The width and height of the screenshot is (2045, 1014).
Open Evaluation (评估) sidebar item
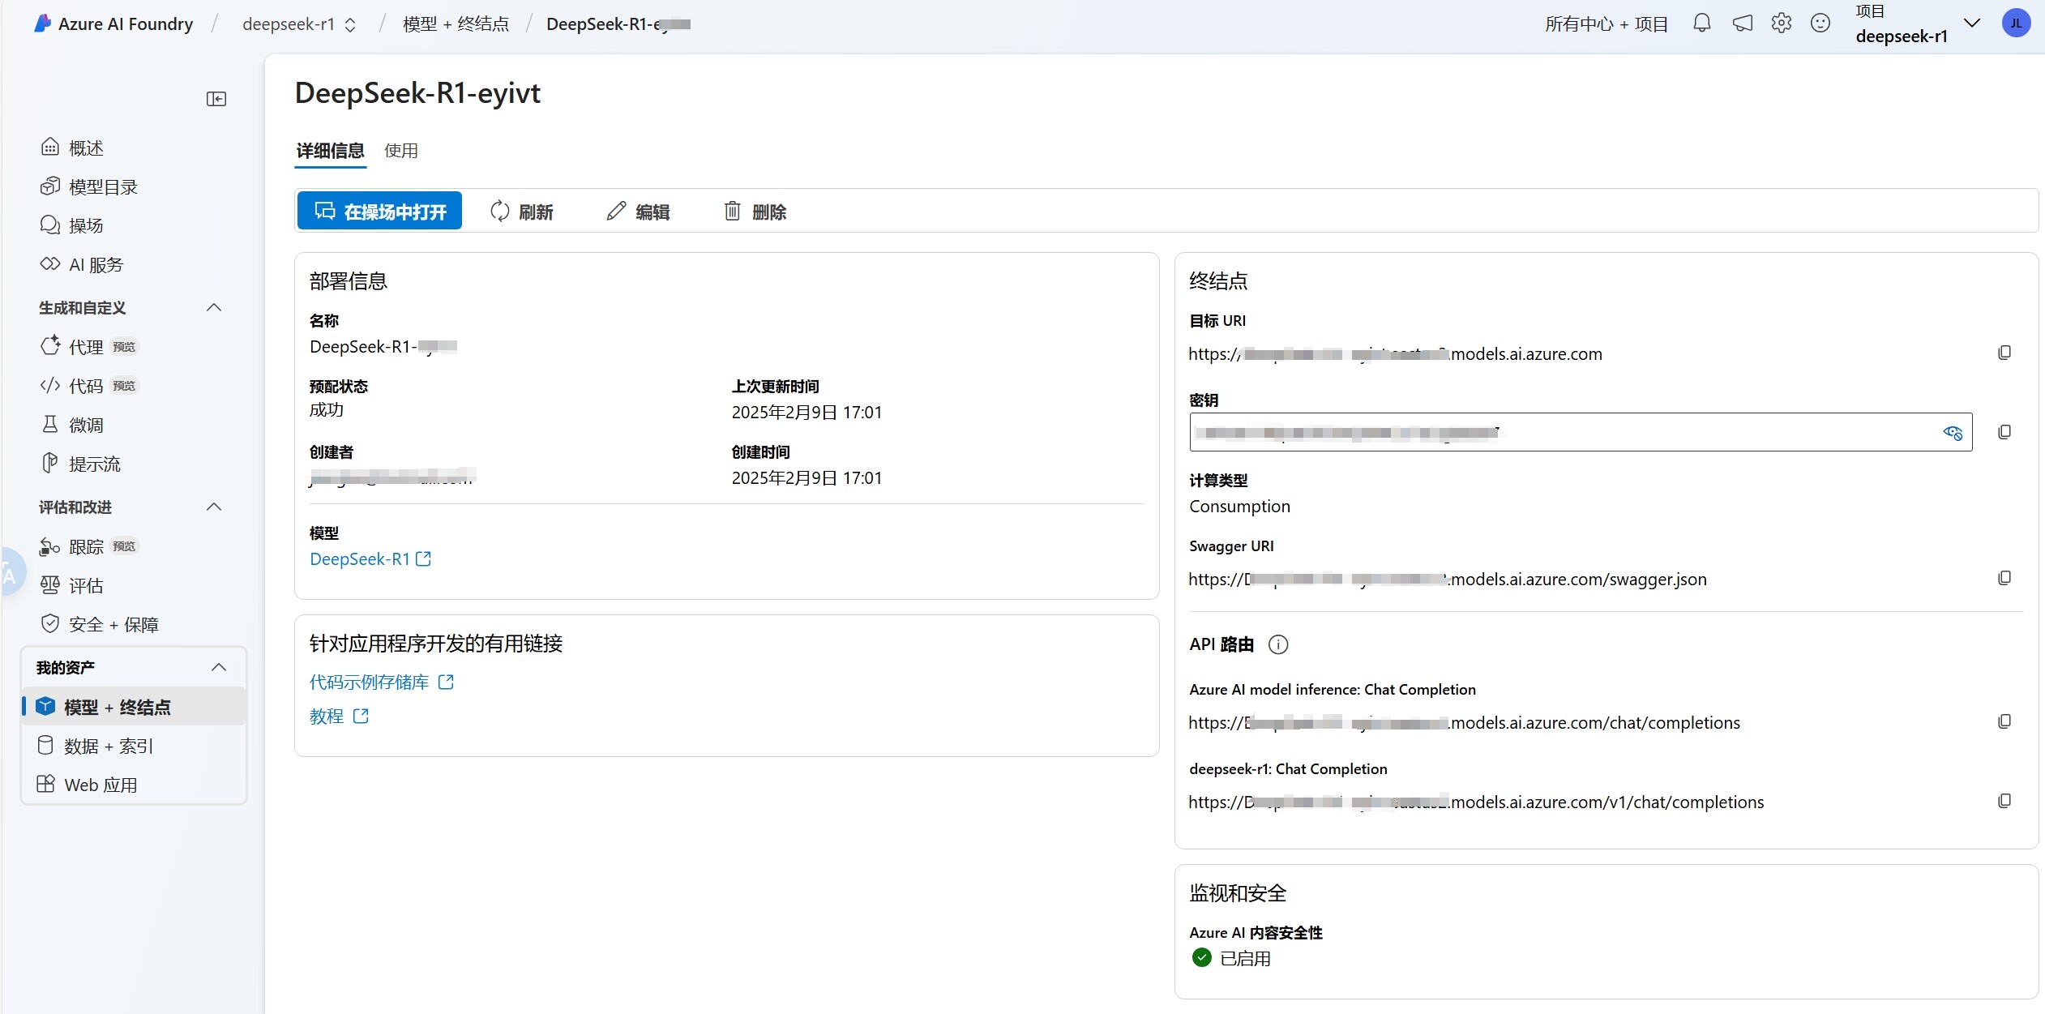click(71, 585)
